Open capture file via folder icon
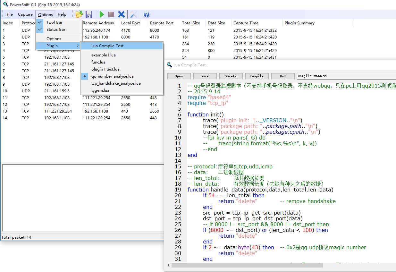 [x=79, y=14]
